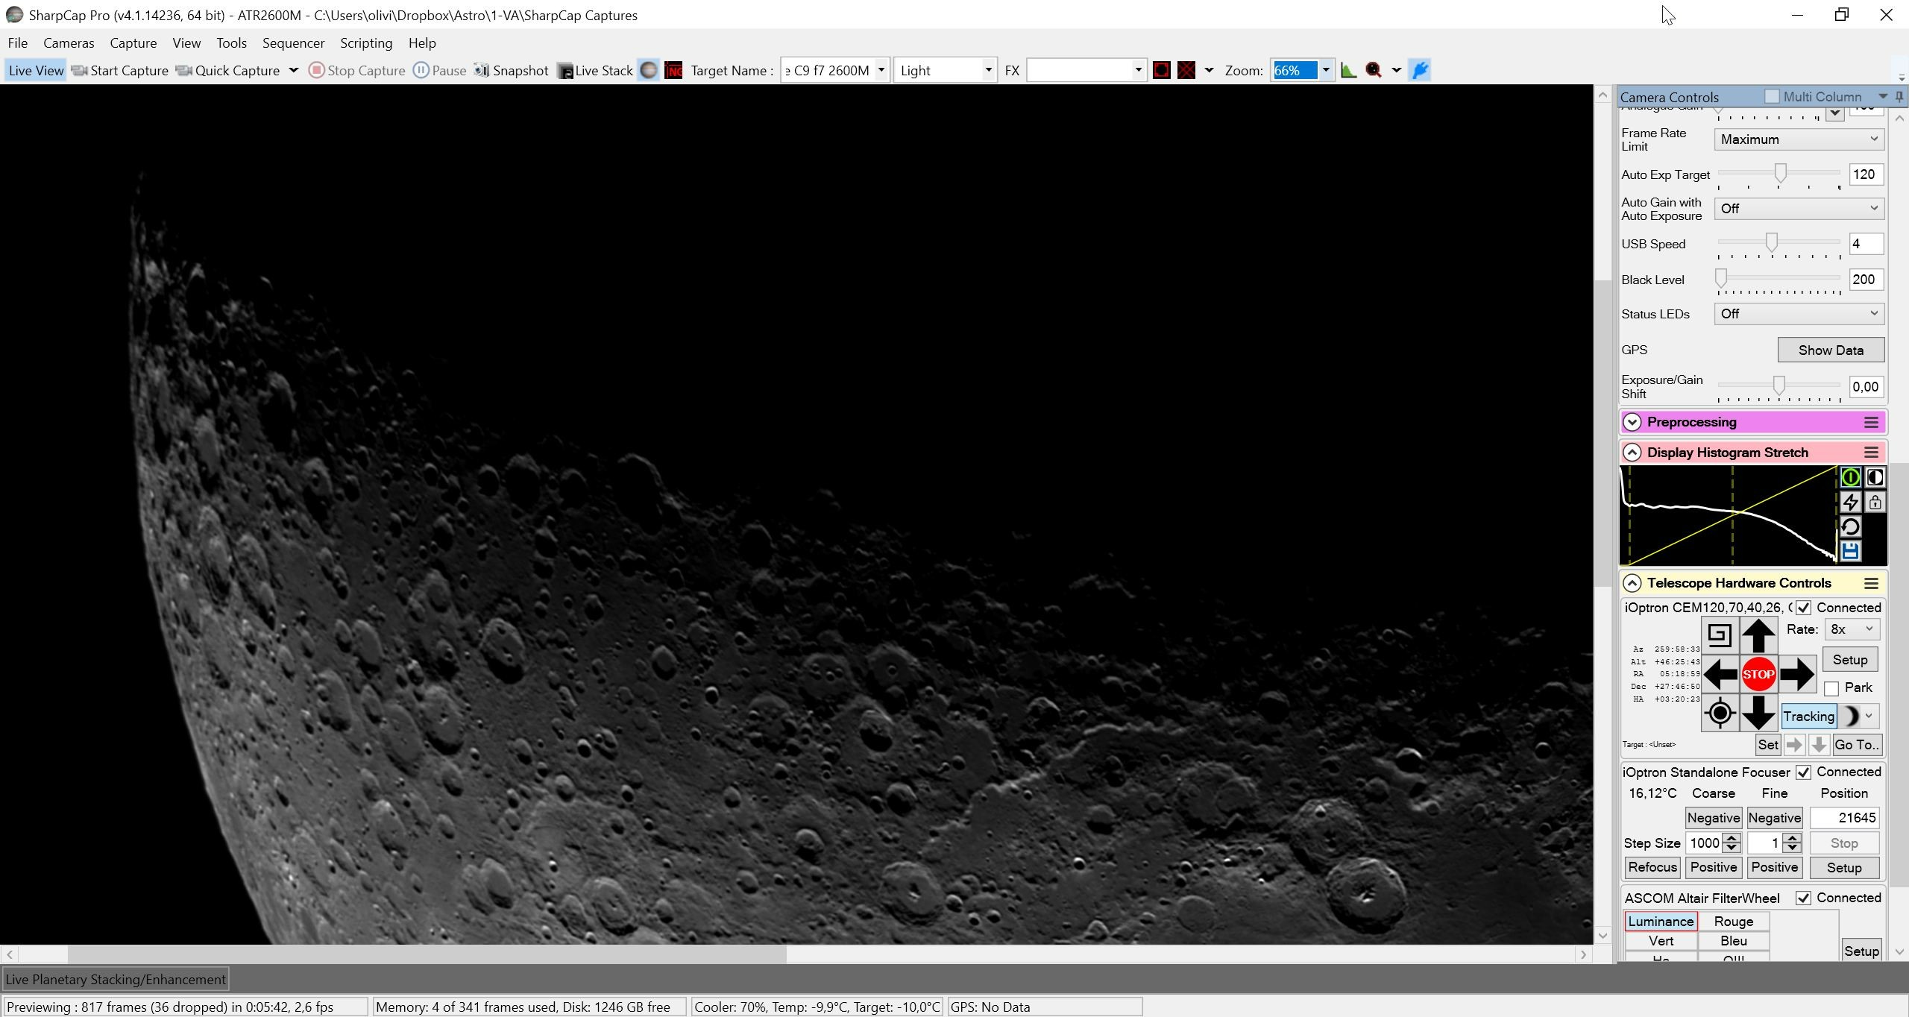Open the Zoom percentage dropdown

pos(1326,70)
